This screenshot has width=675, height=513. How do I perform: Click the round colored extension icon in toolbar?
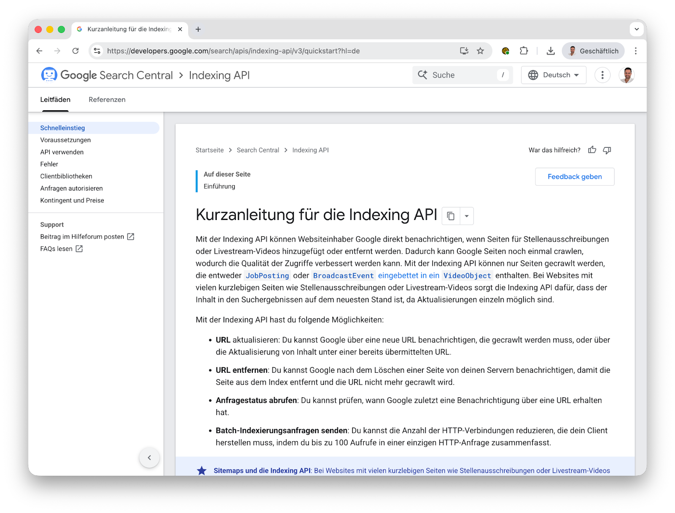tap(505, 51)
